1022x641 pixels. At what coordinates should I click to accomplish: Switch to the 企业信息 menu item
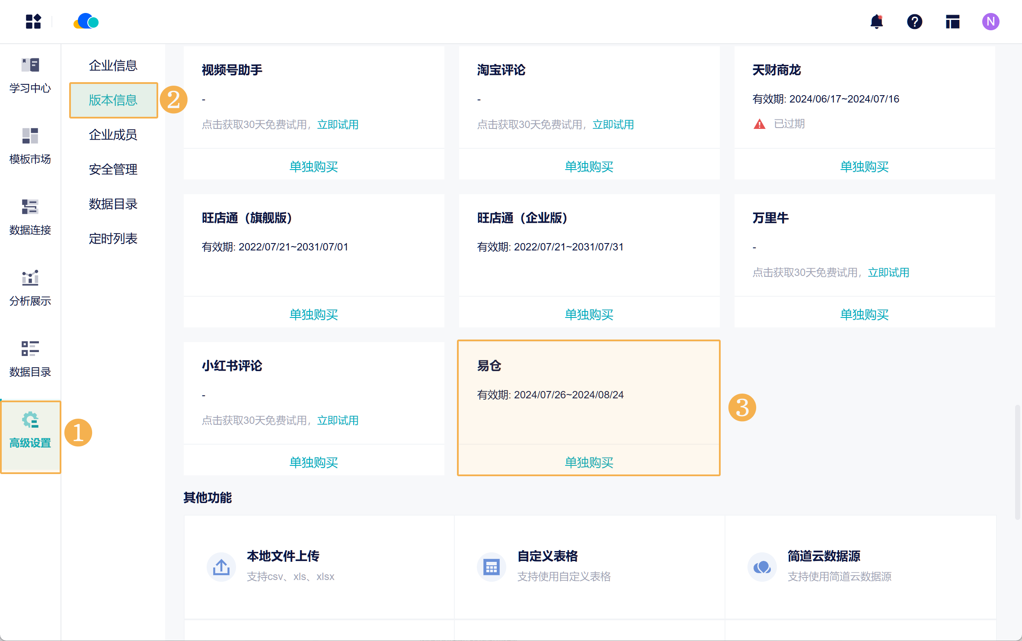point(113,65)
